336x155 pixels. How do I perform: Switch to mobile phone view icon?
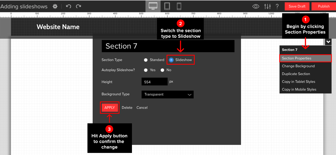tap(179, 6)
